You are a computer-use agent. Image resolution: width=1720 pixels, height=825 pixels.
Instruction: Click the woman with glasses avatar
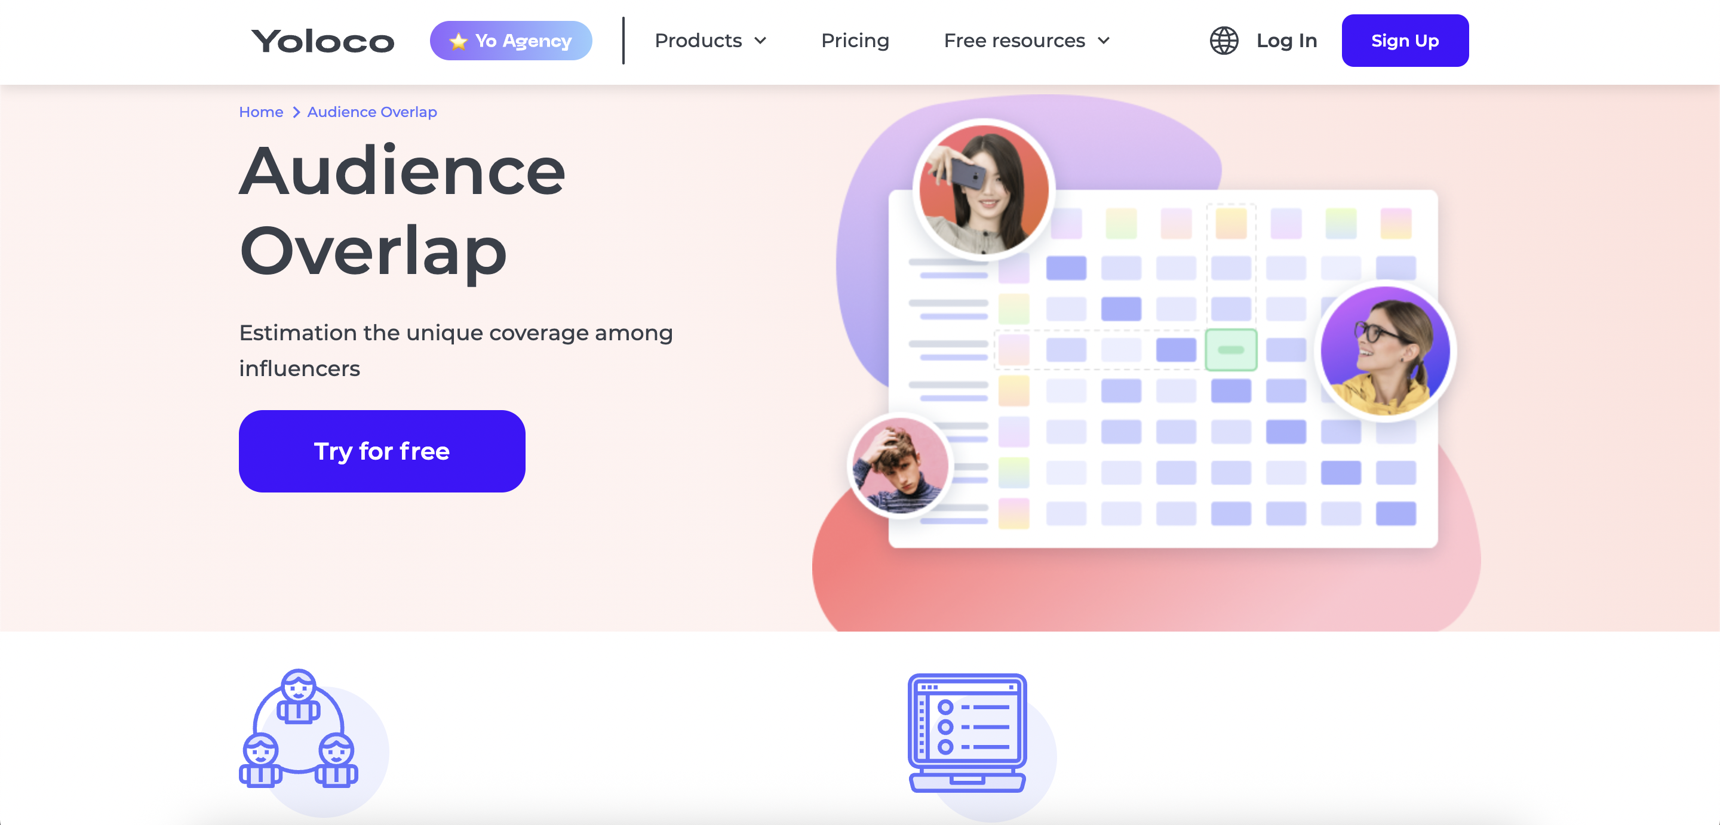[1386, 351]
